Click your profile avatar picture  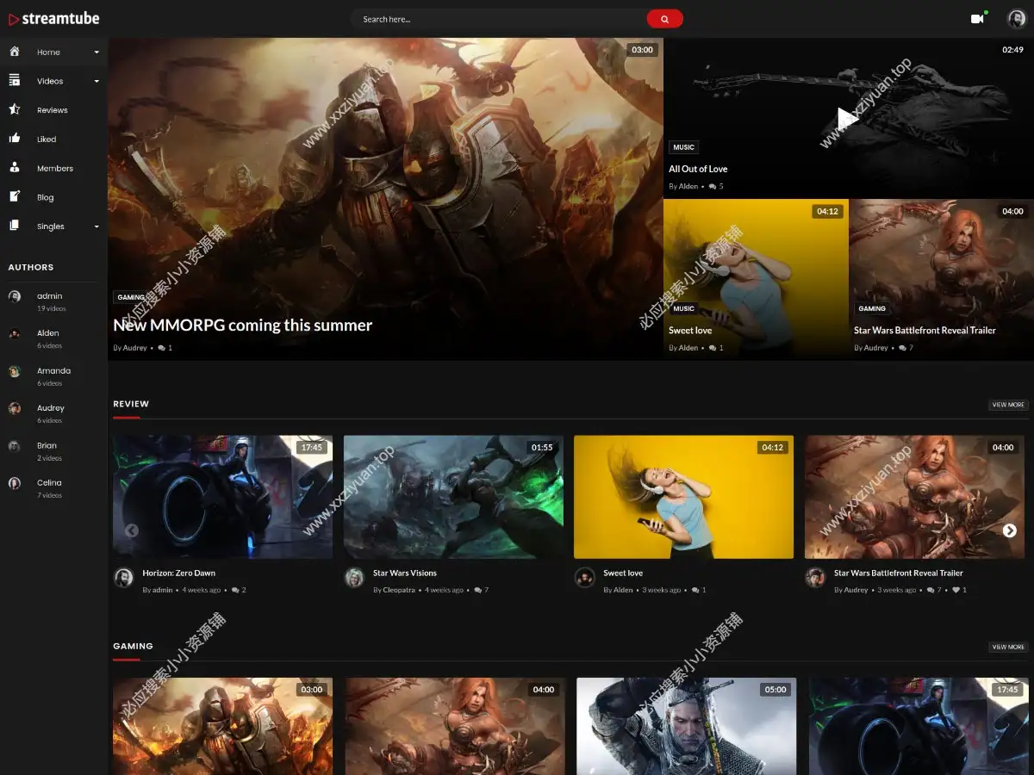point(1016,18)
